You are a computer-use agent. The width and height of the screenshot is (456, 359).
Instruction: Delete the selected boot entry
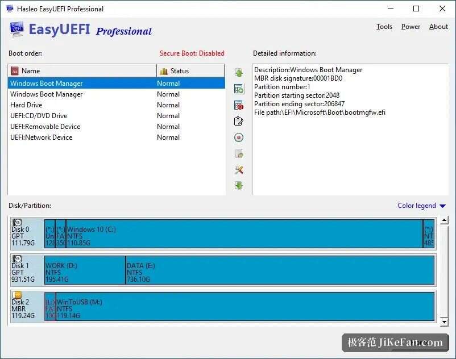[239, 105]
